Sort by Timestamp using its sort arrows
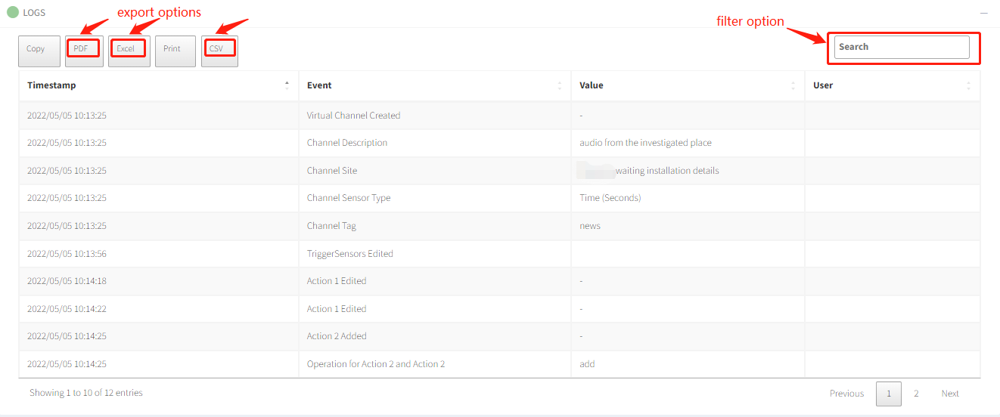The width and height of the screenshot is (1000, 417). click(x=287, y=85)
